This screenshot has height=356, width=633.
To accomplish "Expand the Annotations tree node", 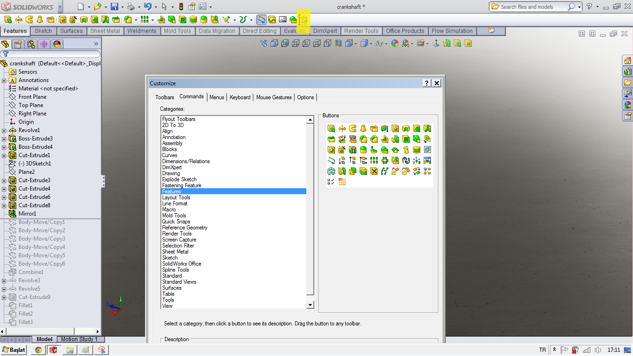I will (4, 80).
